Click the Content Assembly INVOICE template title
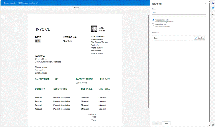This screenshot has height=127, width=215. pyautogui.click(x=19, y=3)
